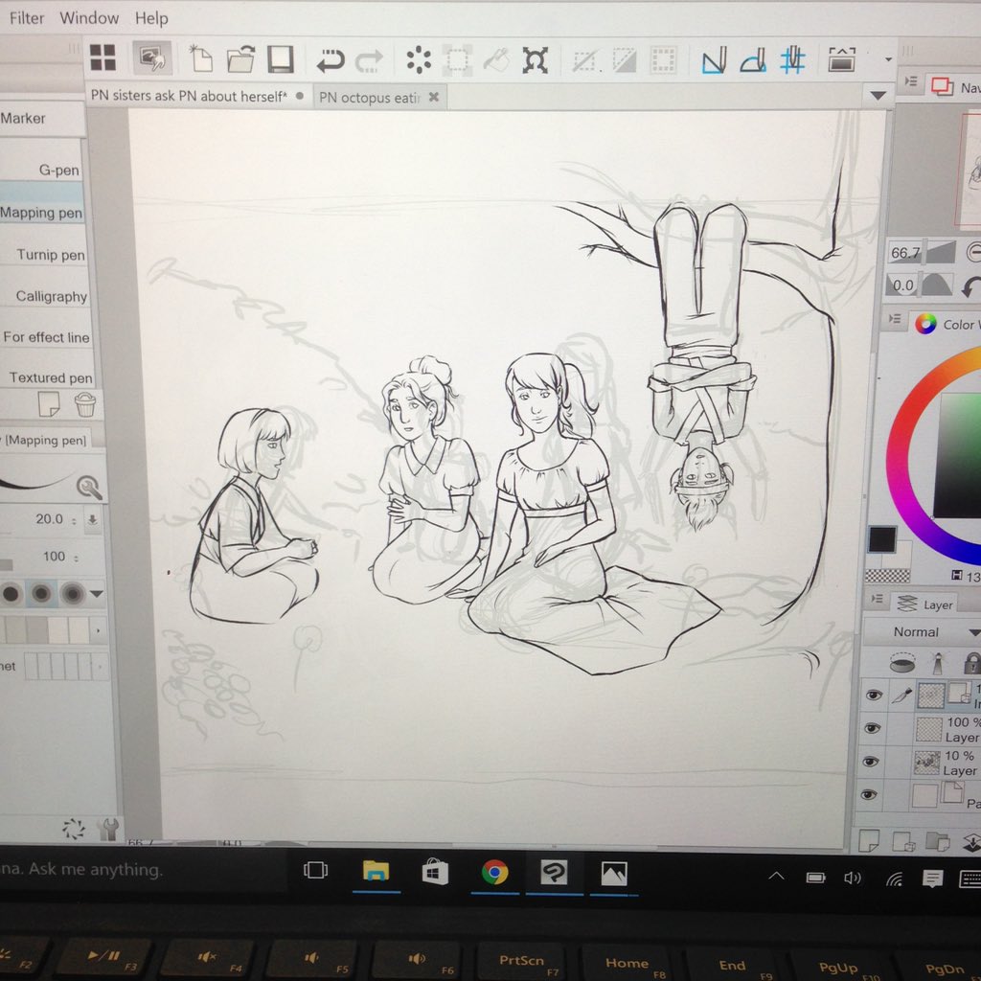Toggle Snap to Ruler
981x981 pixels.
tap(714, 60)
